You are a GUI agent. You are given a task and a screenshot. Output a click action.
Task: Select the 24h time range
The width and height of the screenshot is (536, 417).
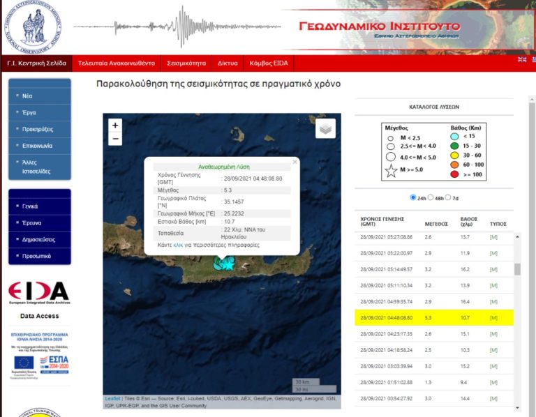point(413,197)
